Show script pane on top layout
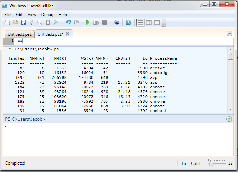Viewport: 238px width, 173px height. (x=140, y=23)
